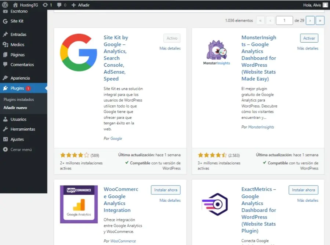The height and width of the screenshot is (245, 330).
Task: Click the MonsterInsights author link
Action: [261, 127]
